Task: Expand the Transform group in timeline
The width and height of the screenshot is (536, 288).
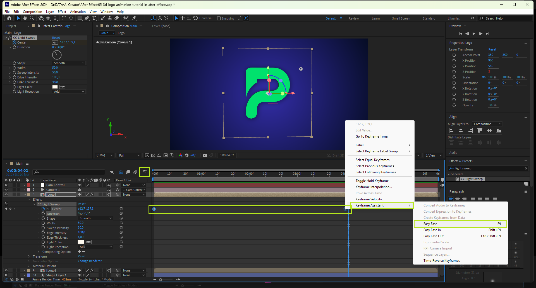Action: 29,256
